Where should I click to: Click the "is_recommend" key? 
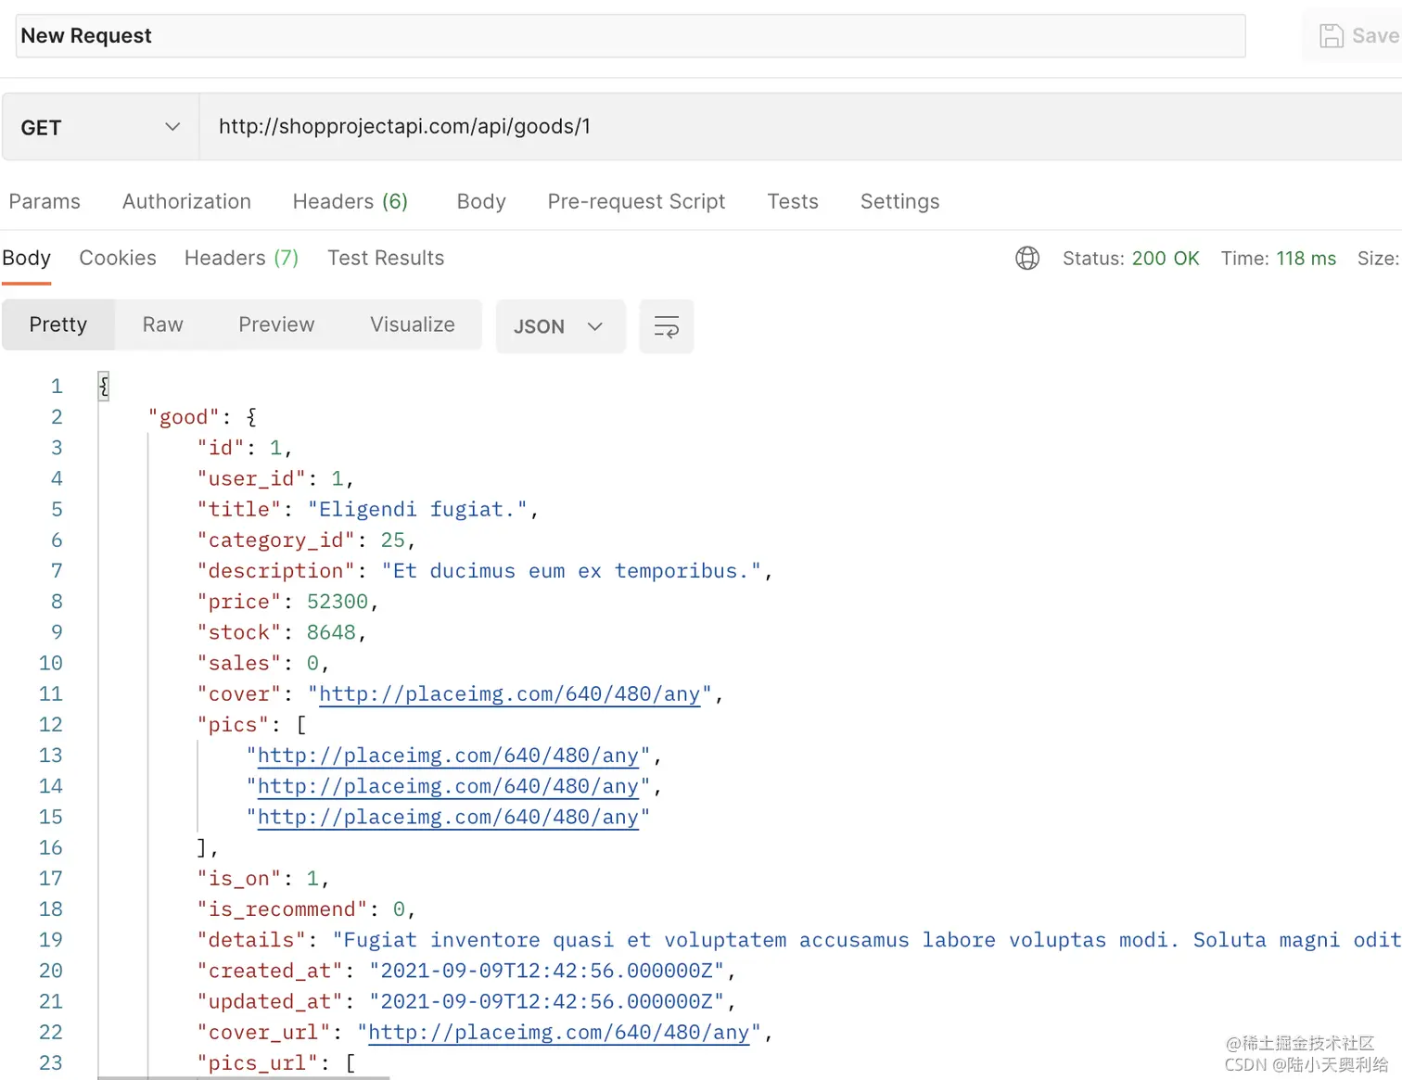coord(282,909)
